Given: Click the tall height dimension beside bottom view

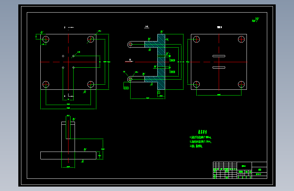Looking at the screenshot, I should (x=103, y=149).
